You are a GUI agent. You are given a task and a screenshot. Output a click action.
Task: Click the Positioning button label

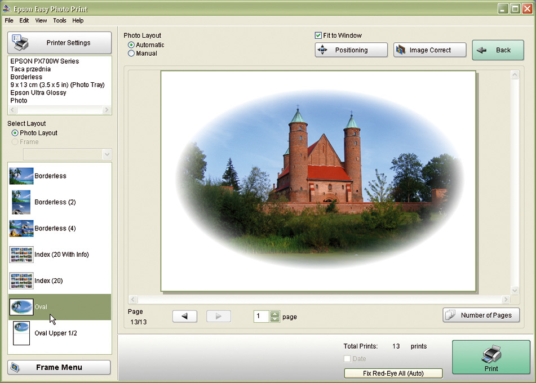pyautogui.click(x=351, y=50)
